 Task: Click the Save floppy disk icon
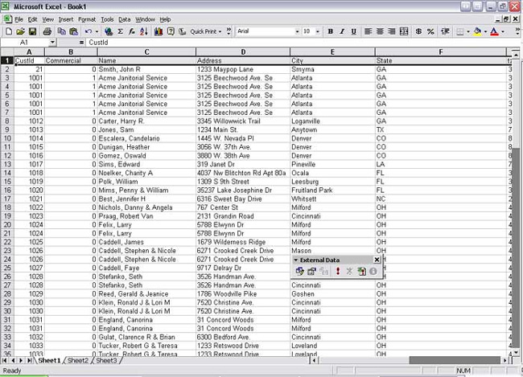tap(33, 31)
